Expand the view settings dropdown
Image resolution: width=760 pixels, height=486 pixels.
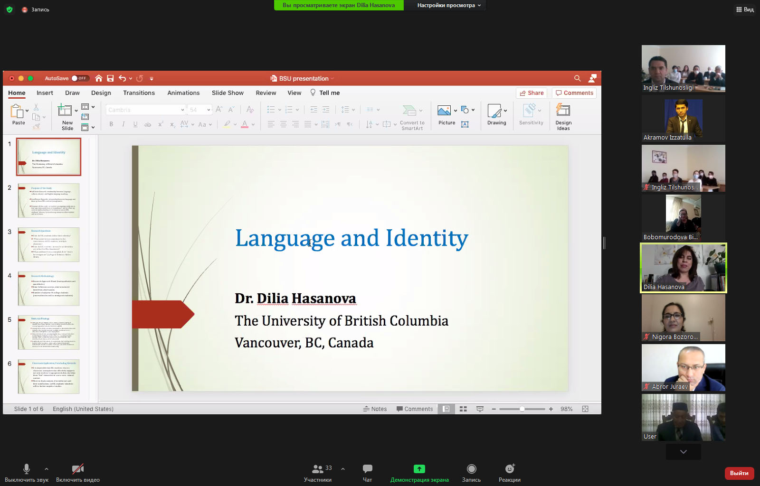point(449,5)
